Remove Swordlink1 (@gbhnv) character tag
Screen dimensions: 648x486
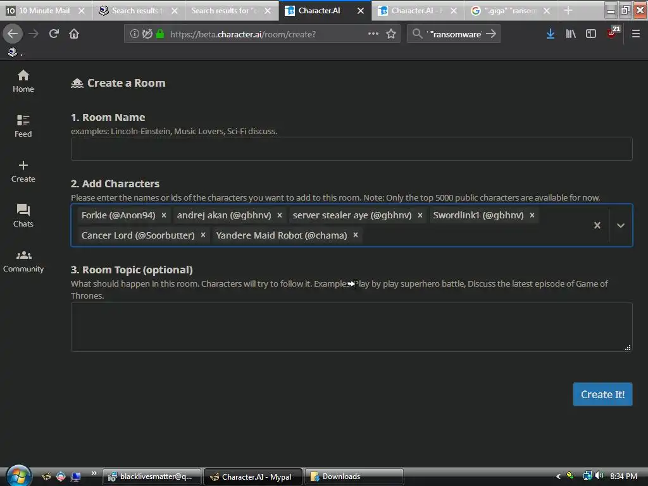(532, 215)
